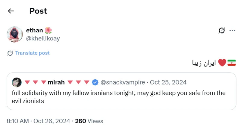Screen dimensions: 241x130
Task: Click the 280 Views count
Action: pos(89,121)
